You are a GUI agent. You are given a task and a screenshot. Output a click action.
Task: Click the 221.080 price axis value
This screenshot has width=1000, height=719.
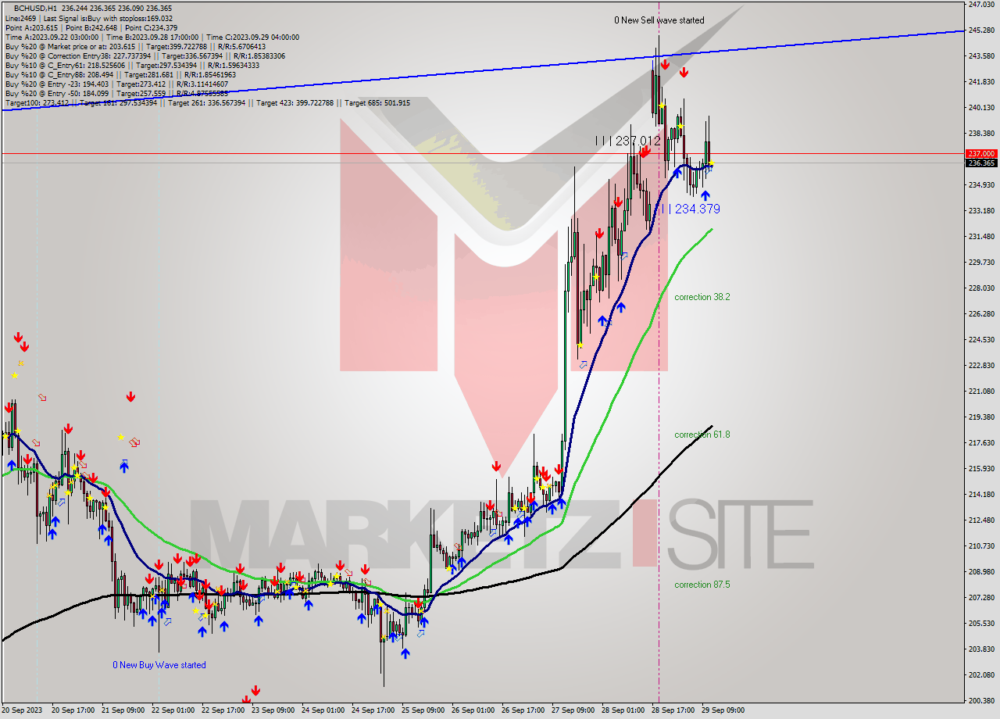pos(980,392)
